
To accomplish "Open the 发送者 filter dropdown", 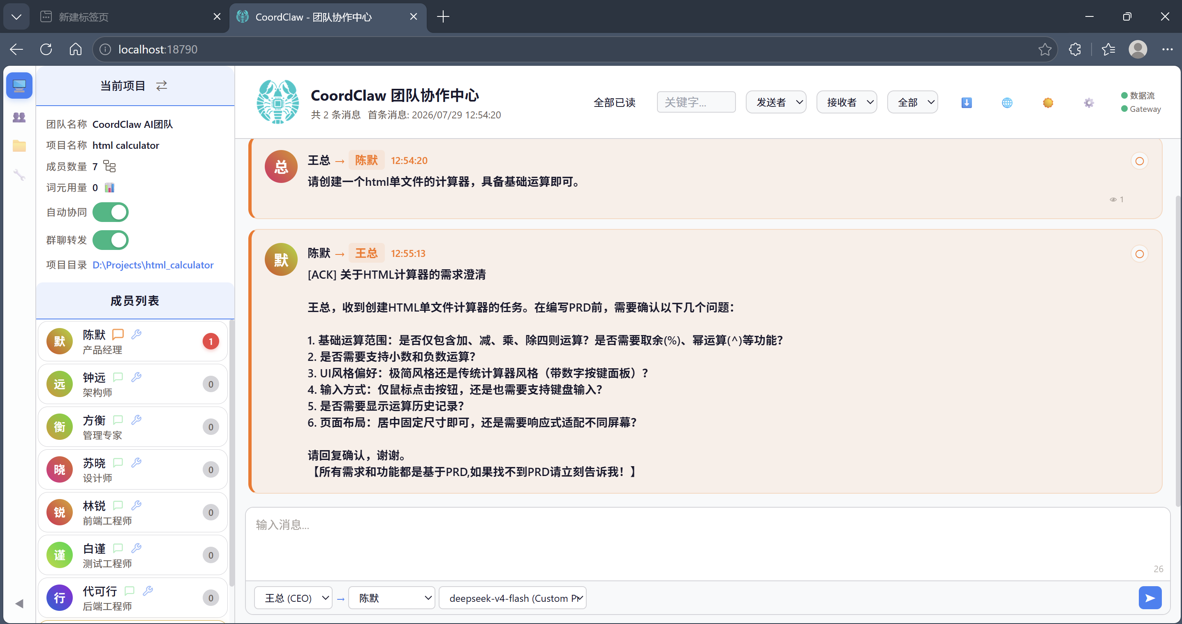I will [776, 102].
